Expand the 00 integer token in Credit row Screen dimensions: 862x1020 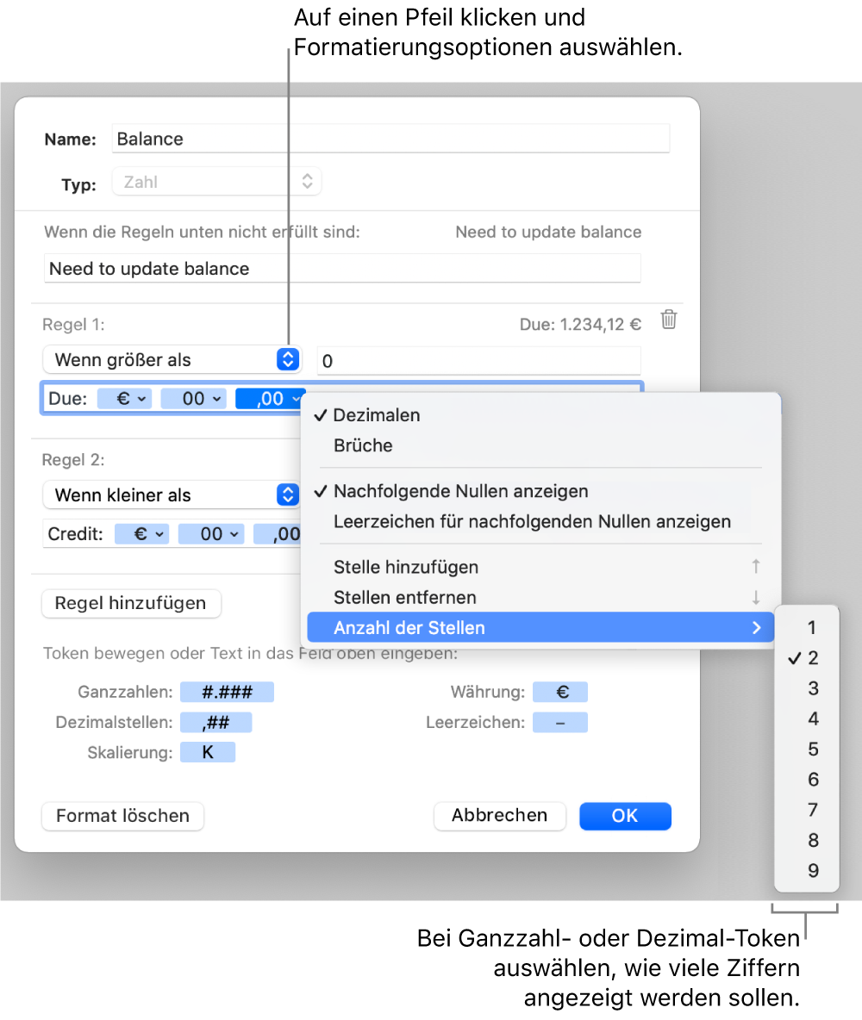click(211, 534)
